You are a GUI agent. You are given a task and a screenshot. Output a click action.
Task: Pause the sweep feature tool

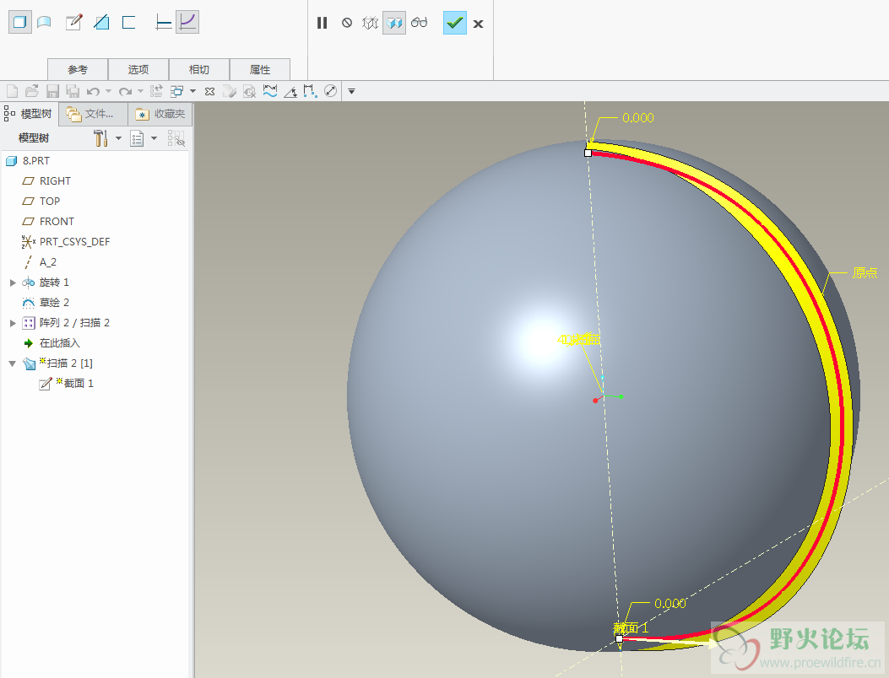(322, 23)
